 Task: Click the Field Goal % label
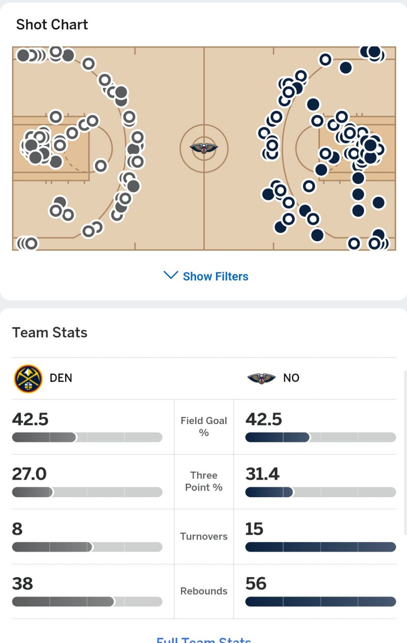[204, 426]
